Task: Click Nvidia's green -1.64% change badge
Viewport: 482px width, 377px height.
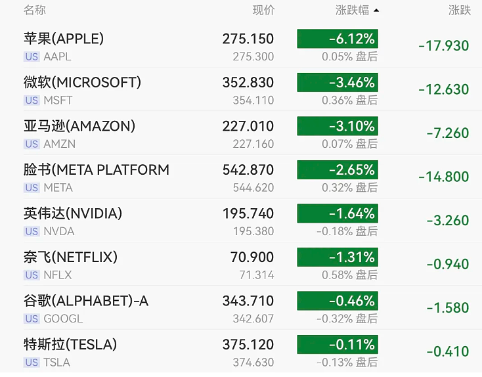Action: (x=338, y=213)
